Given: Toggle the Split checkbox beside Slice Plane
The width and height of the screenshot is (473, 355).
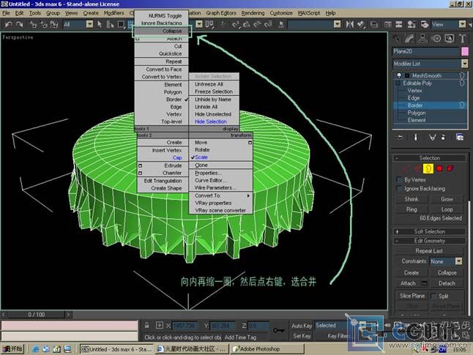Looking at the screenshot, I should [x=433, y=296].
